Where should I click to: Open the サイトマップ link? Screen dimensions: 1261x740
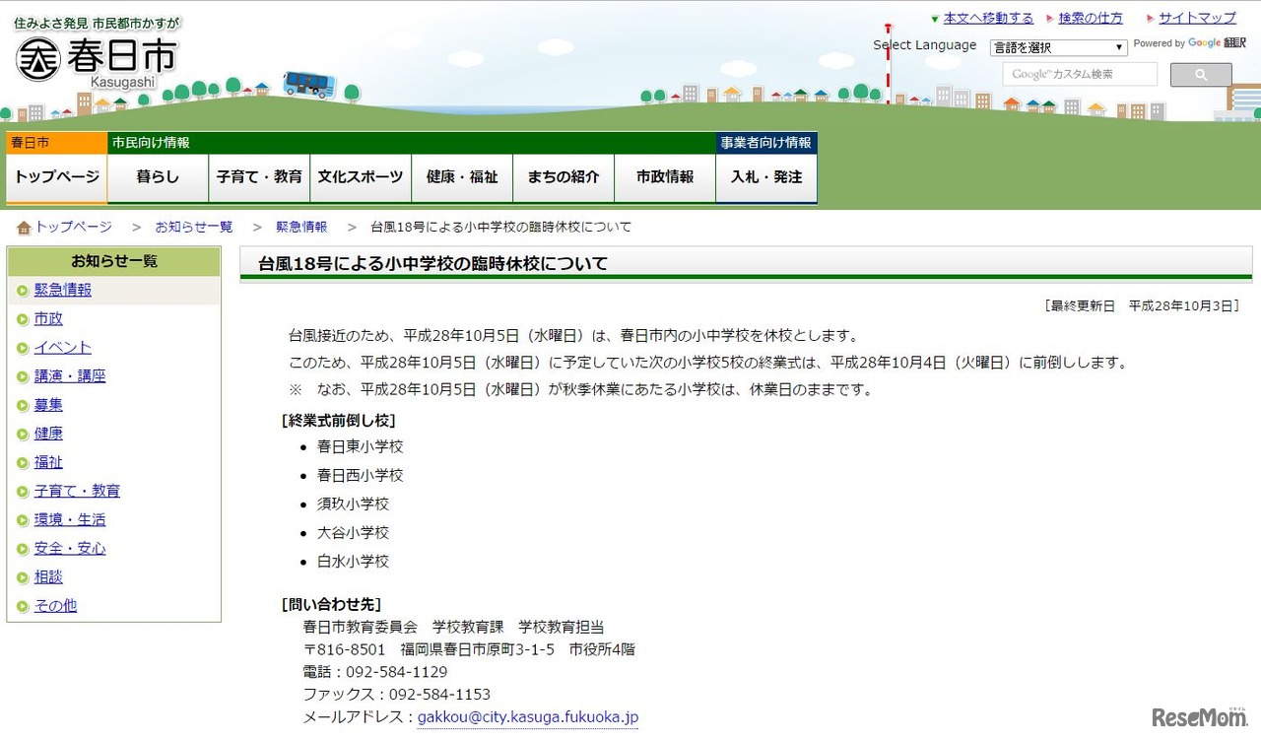point(1195,18)
